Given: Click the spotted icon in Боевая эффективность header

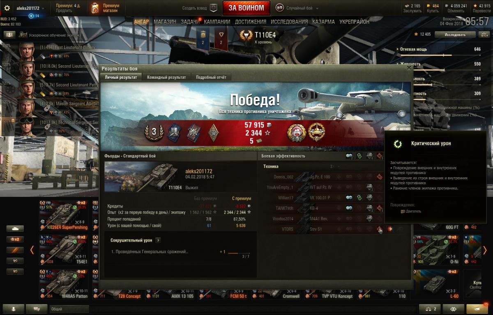Looking at the screenshot, I should pos(349,156).
